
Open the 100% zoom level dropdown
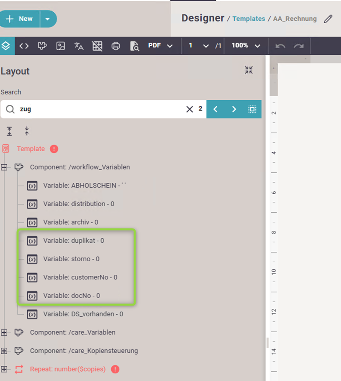point(246,46)
